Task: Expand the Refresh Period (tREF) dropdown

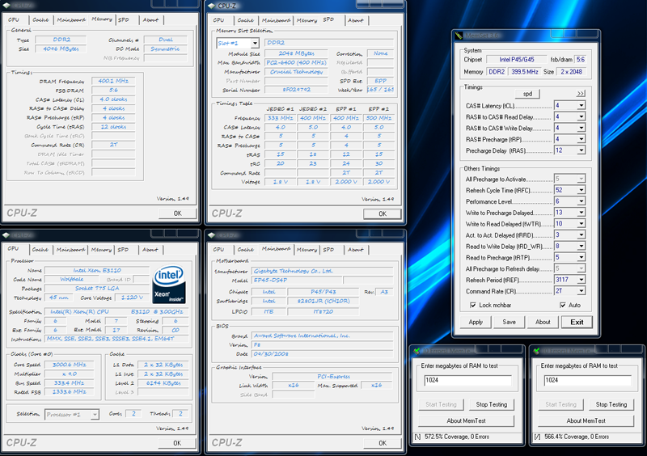Action: click(581, 280)
